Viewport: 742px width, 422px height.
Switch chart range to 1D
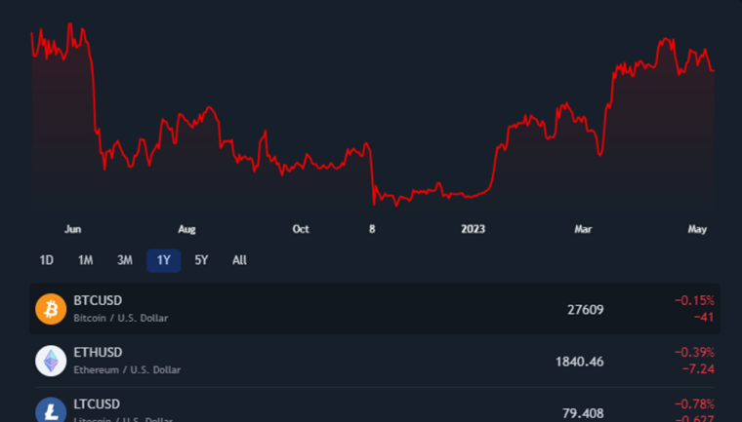[x=46, y=260]
